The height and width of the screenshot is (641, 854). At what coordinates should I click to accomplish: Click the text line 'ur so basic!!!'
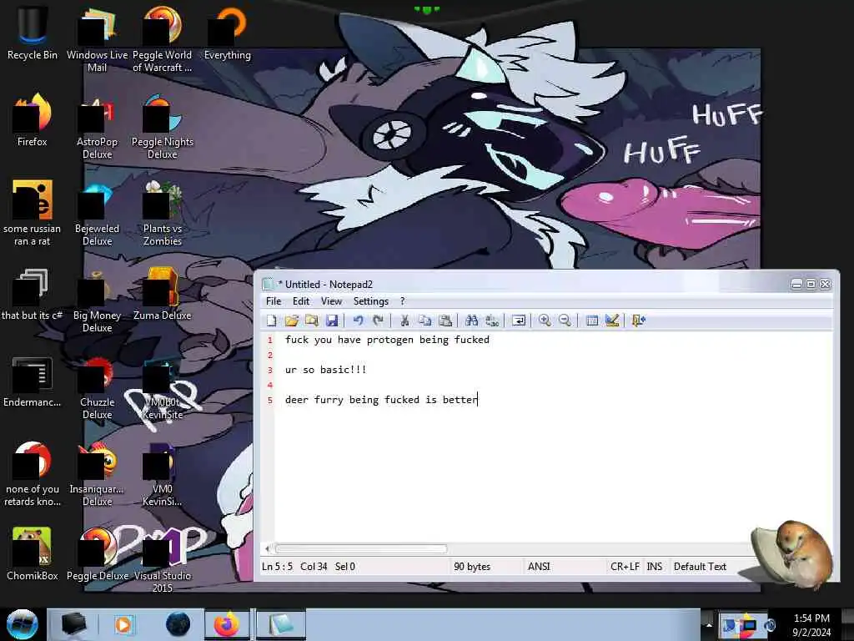point(326,370)
